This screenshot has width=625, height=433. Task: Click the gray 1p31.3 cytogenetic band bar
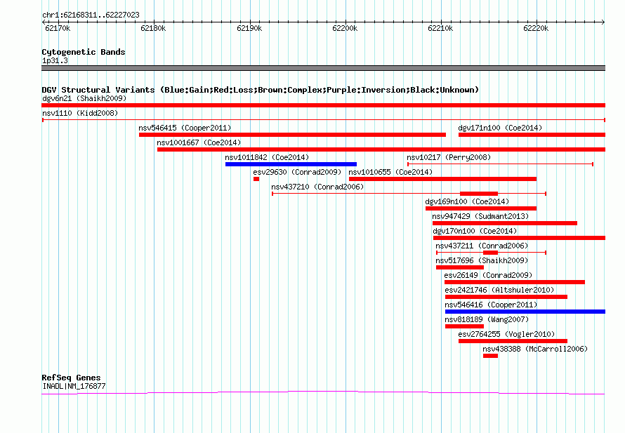pyautogui.click(x=323, y=68)
